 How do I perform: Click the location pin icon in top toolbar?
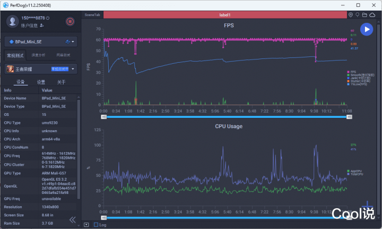350,15
